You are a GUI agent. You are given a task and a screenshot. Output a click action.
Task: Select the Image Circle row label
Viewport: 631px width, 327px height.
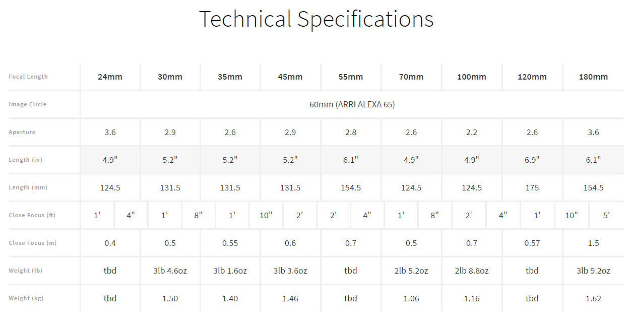(28, 104)
